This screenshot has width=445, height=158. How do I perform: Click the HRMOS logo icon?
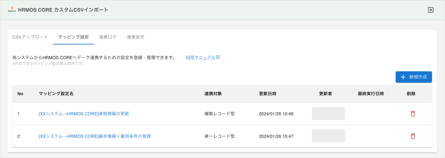11,10
